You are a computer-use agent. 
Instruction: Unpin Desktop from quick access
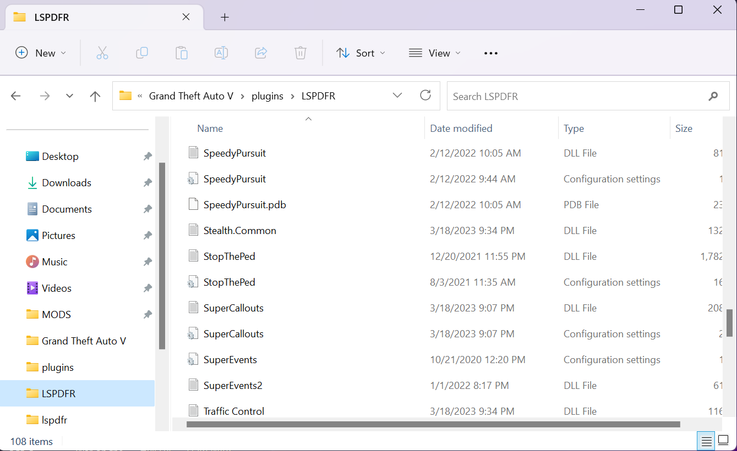148,157
